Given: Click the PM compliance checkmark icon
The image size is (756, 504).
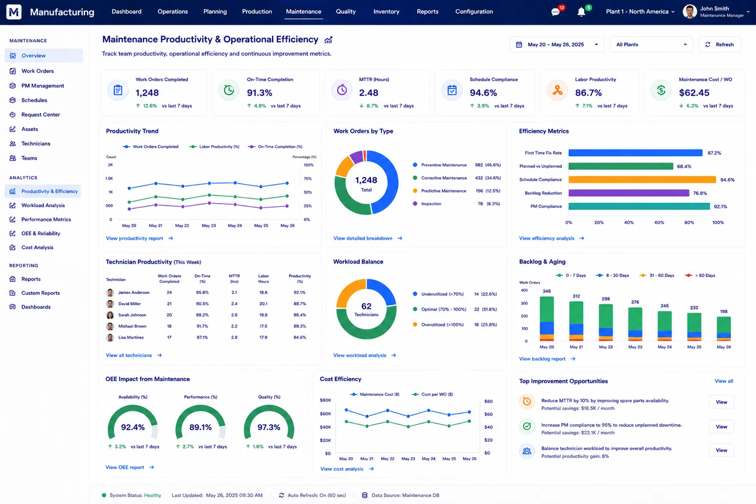Looking at the screenshot, I should (527, 426).
